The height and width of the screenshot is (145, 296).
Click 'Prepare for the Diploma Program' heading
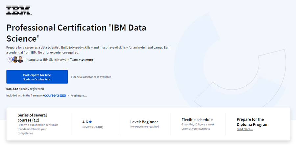(253, 122)
